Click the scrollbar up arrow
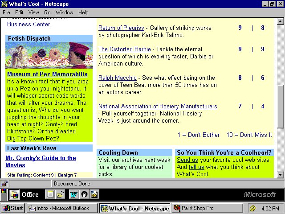285x214 pixels. point(281,21)
